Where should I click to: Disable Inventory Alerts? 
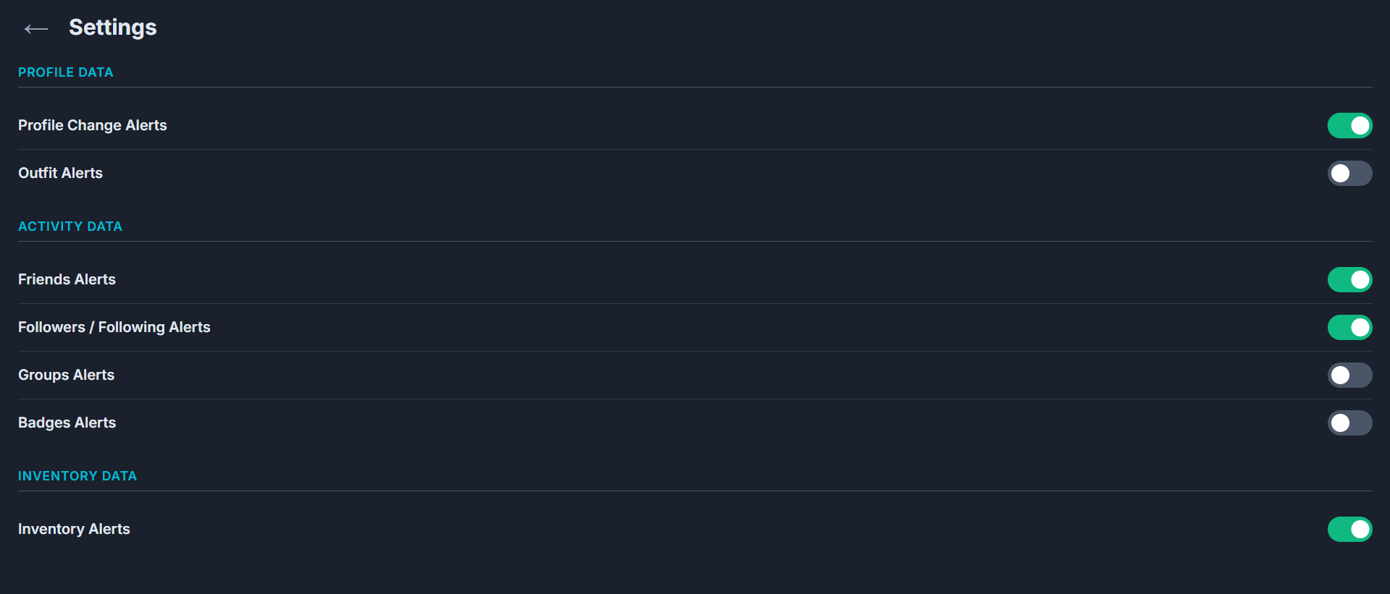[x=1349, y=529]
